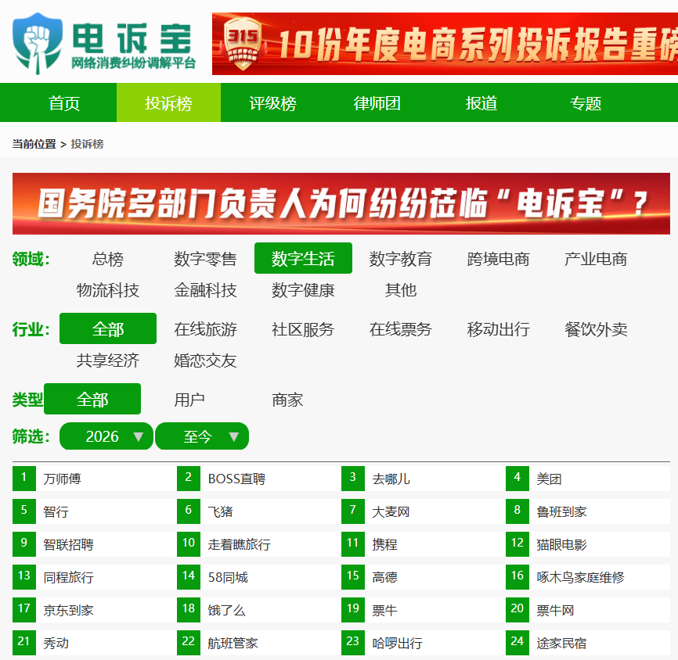This screenshot has height=660, width=678.
Task: Open 途家民宿 ranked number 24
Action: pyautogui.click(x=561, y=643)
